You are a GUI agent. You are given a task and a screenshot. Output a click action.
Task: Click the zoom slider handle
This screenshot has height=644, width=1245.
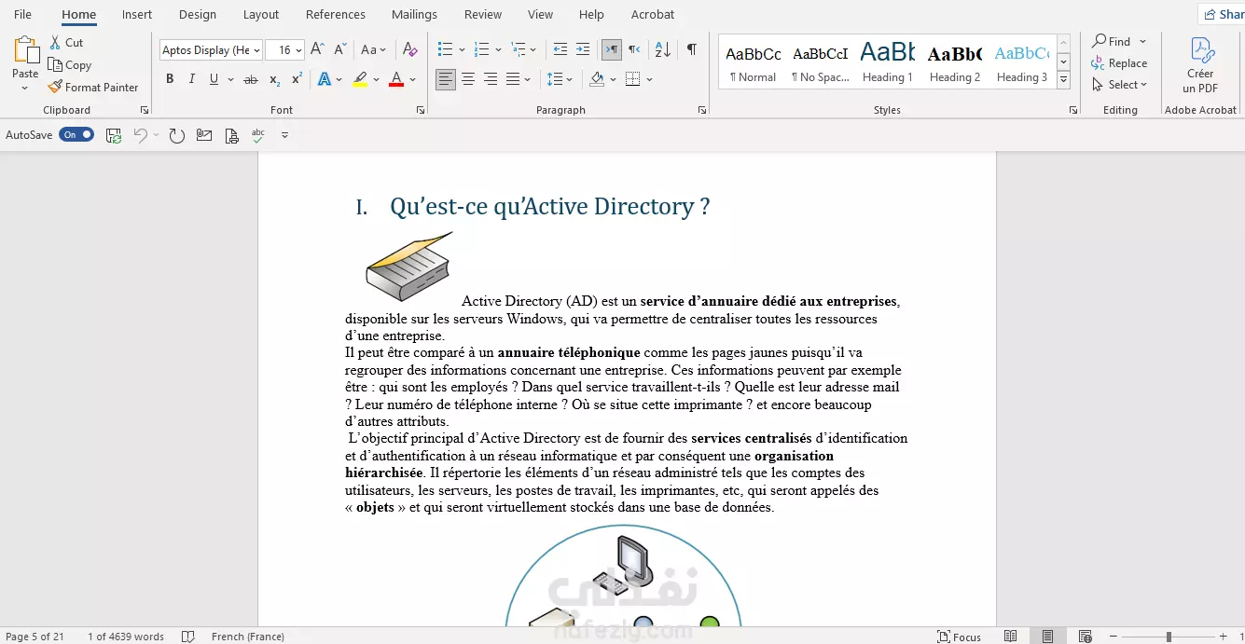(x=1169, y=637)
